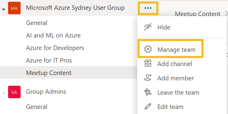228x114 pixels.
Task: Click the Edit team pencil icon
Action: [148, 107]
